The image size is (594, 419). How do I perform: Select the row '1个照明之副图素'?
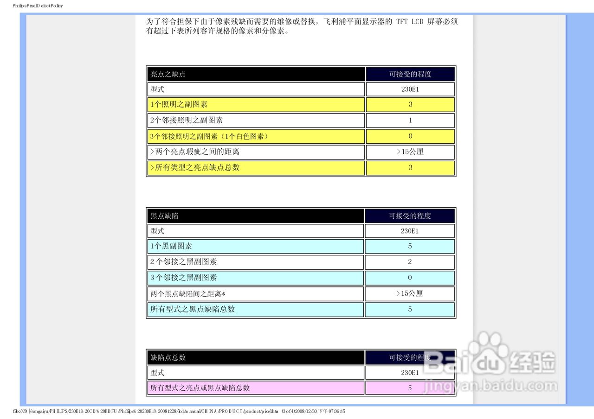(256, 105)
